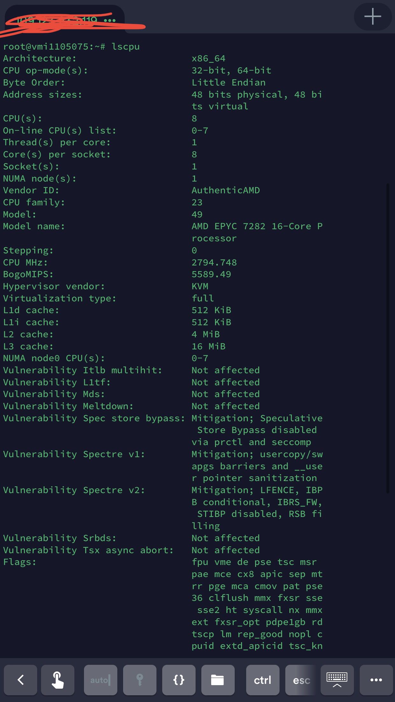Tap the lscpu command prompt line

[x=71, y=47]
